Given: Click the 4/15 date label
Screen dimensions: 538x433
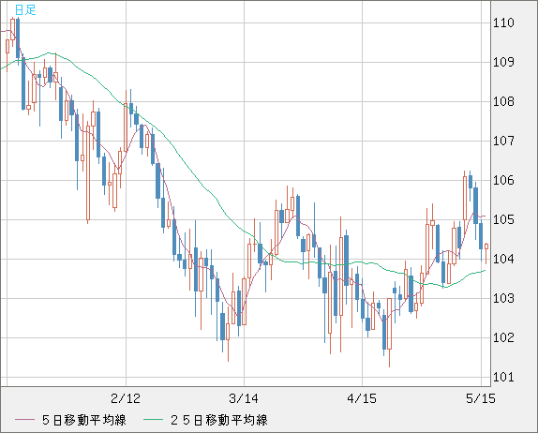Looking at the screenshot, I should point(362,398).
